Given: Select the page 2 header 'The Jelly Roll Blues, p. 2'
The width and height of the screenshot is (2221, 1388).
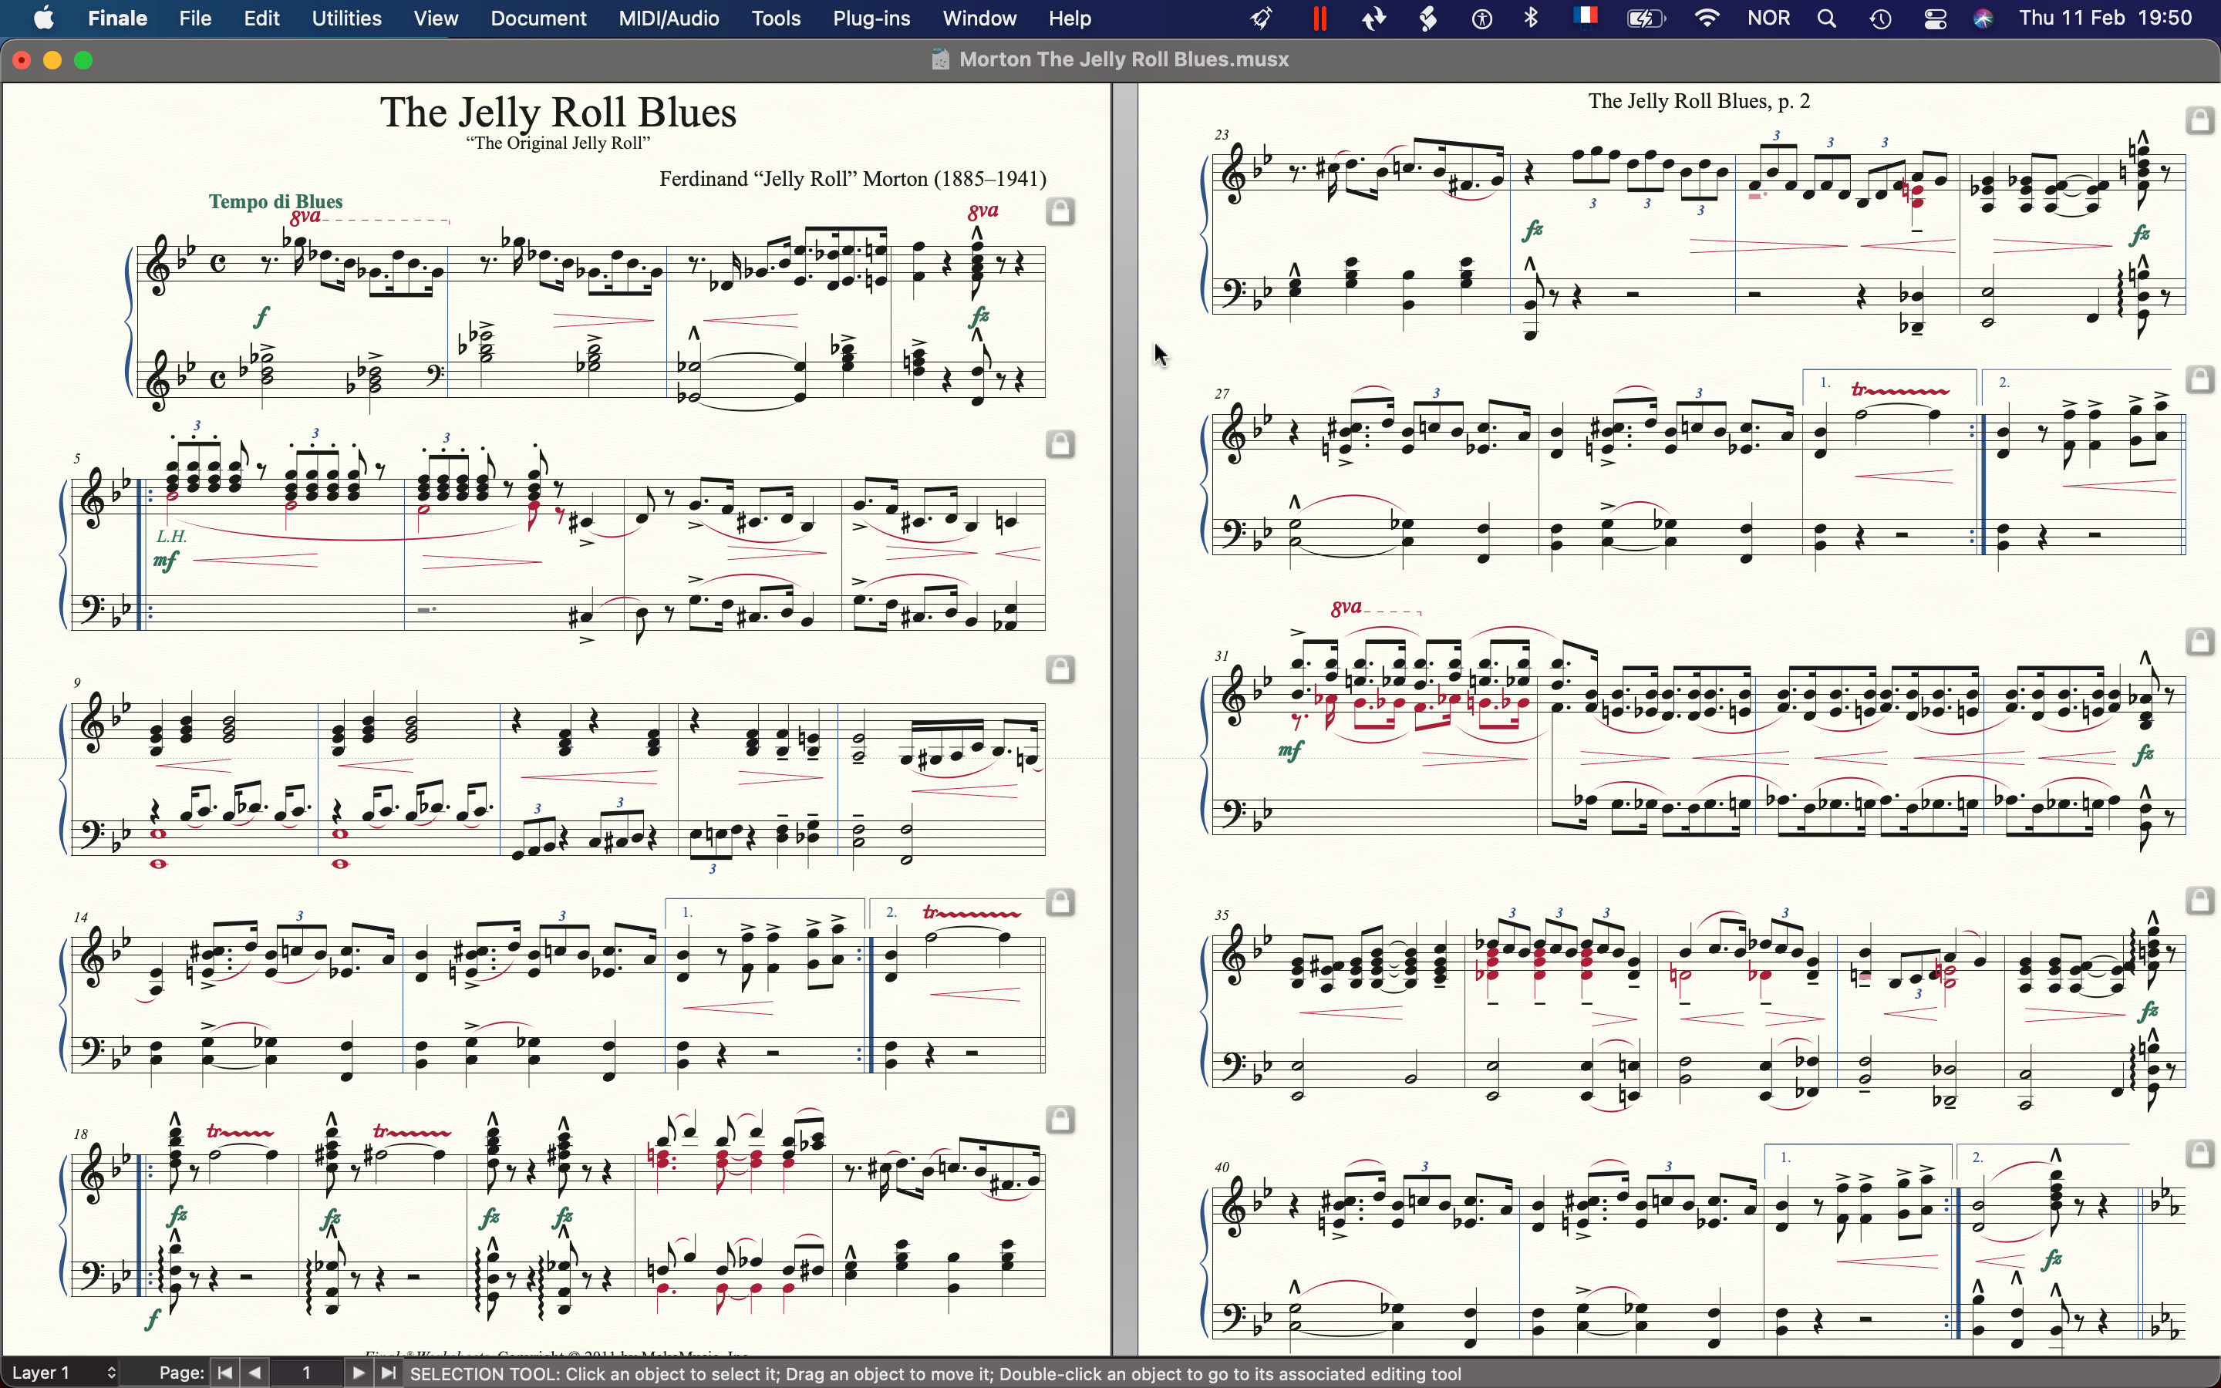Looking at the screenshot, I should click(1700, 101).
